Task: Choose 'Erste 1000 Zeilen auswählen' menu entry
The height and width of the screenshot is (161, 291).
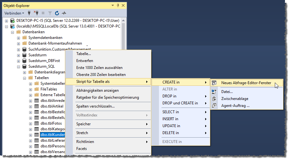Action: click(99, 68)
